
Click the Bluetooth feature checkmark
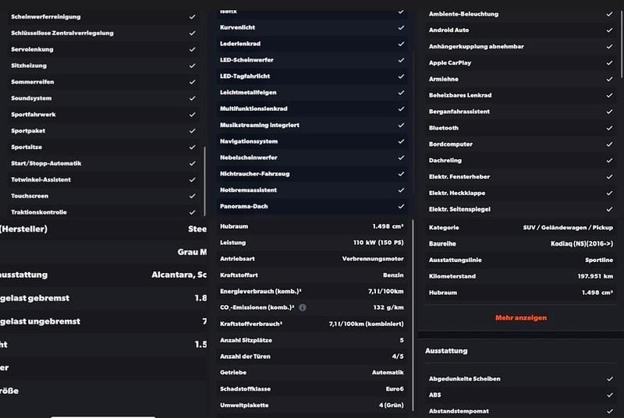608,128
